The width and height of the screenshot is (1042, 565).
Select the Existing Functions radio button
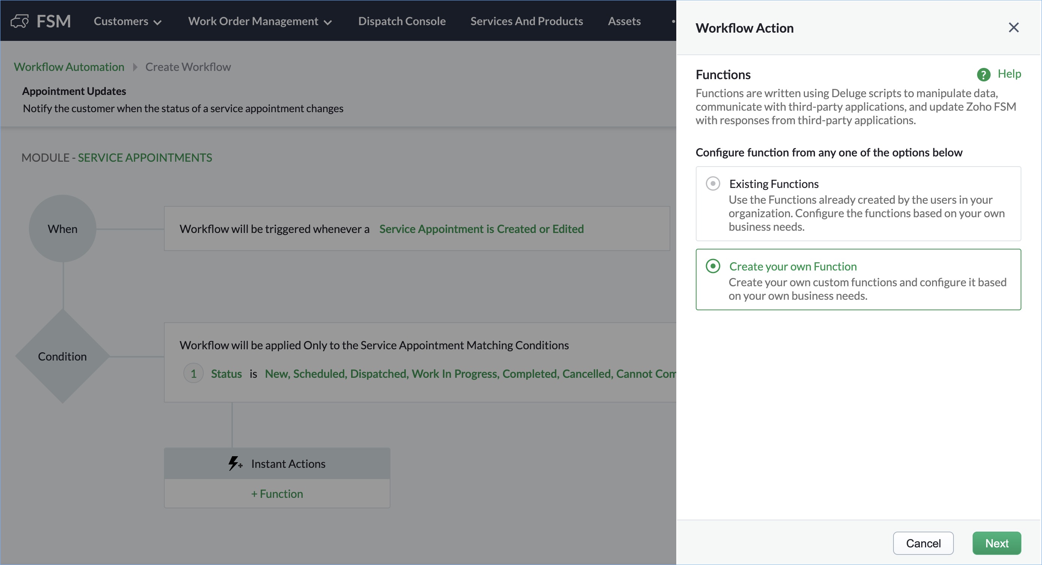point(713,183)
